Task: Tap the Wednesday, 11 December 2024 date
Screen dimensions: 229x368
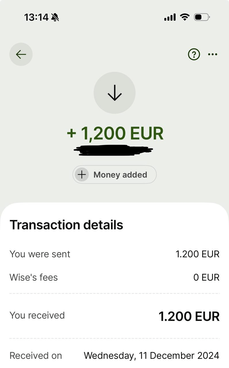Action: coord(151,356)
